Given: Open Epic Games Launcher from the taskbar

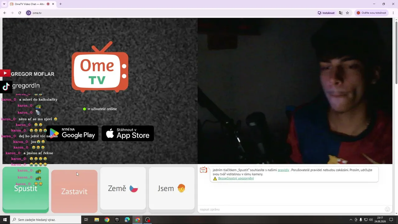Looking at the screenshot, I should (117, 220).
